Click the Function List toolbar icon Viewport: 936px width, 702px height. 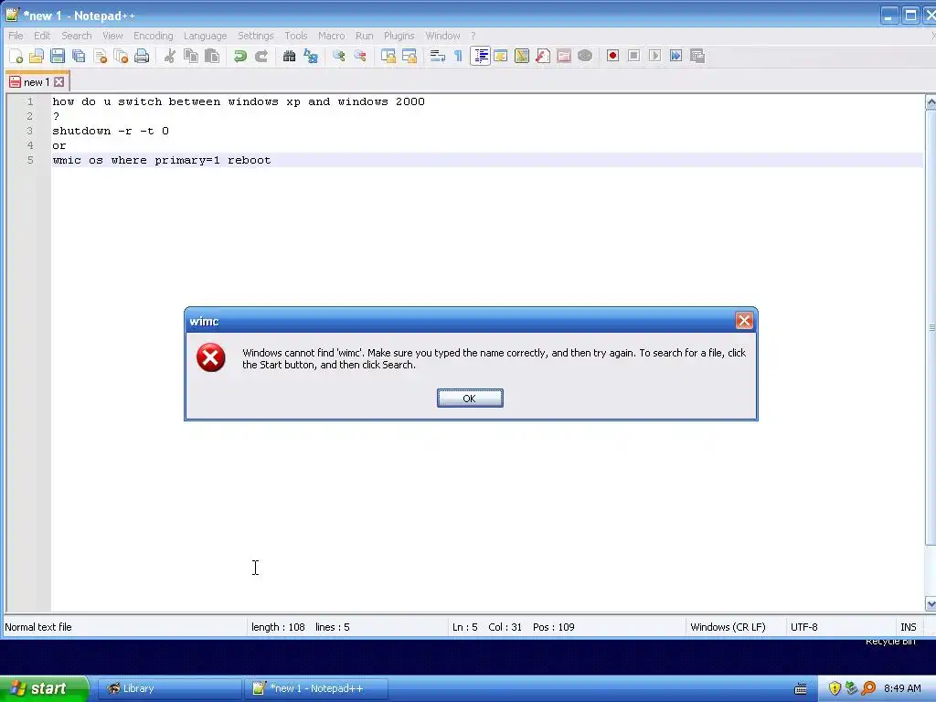click(543, 56)
